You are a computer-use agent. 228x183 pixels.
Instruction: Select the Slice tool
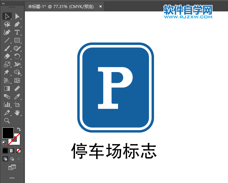pyautogui.click(x=7, y=113)
